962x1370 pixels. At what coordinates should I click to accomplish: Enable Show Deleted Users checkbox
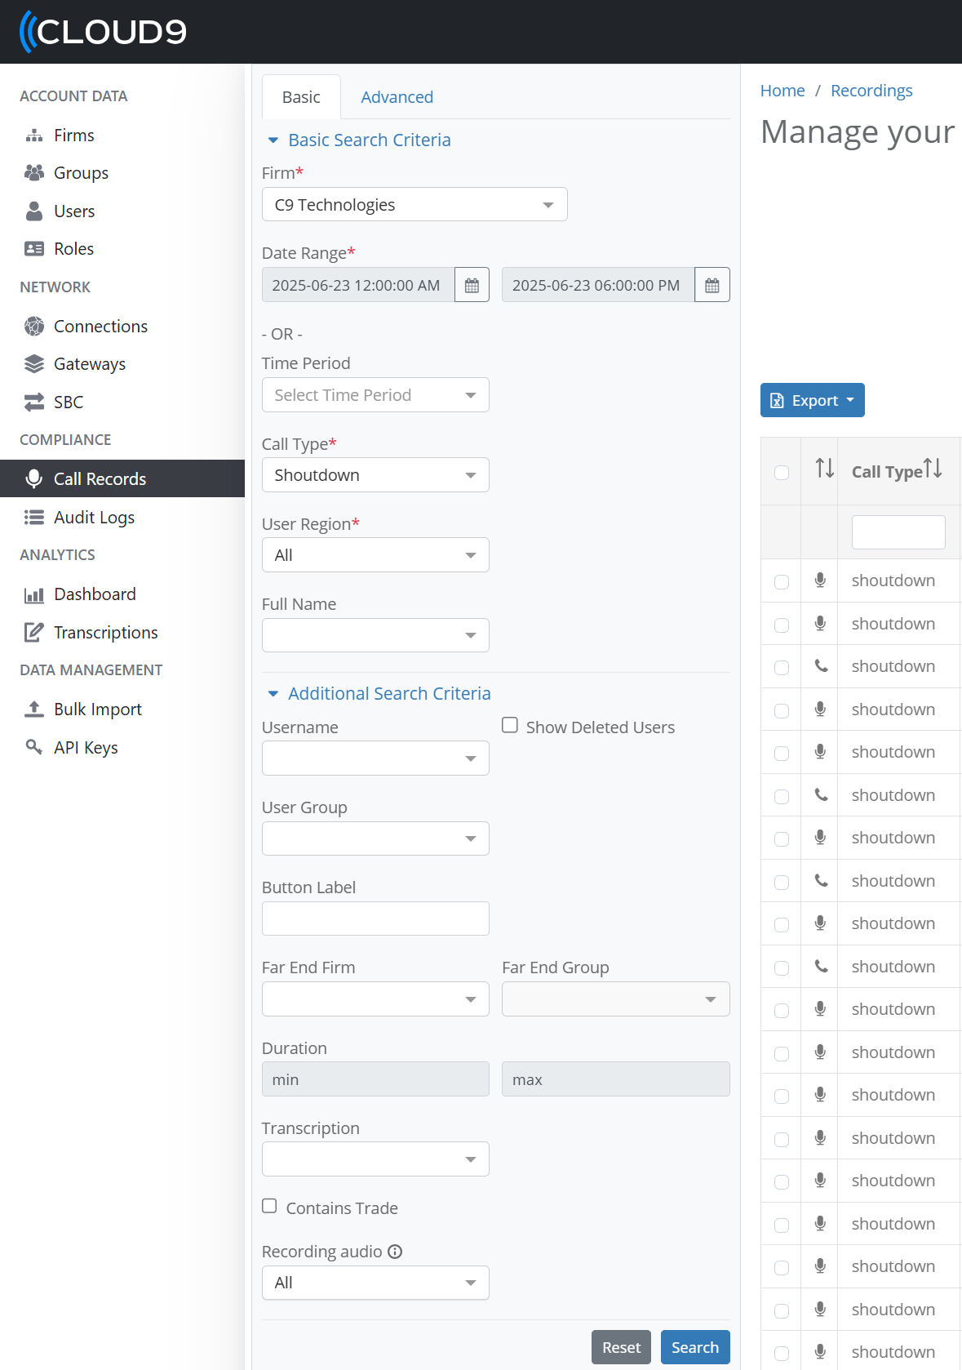(x=510, y=725)
